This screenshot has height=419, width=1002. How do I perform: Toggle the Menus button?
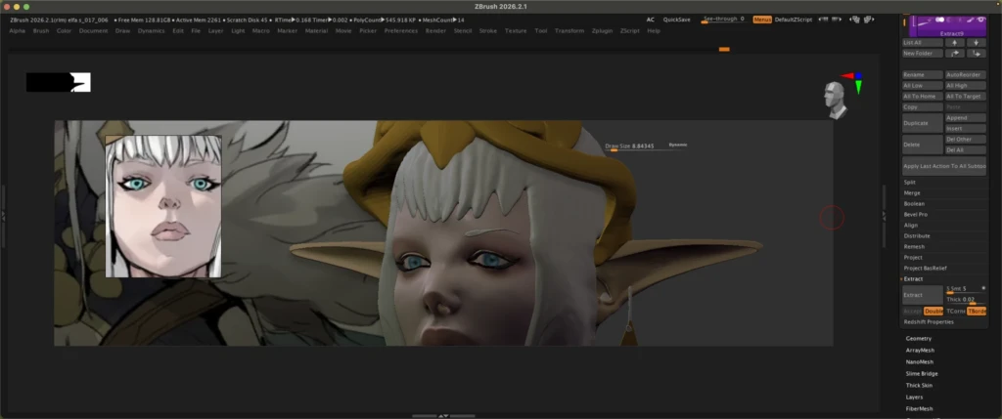pos(762,20)
